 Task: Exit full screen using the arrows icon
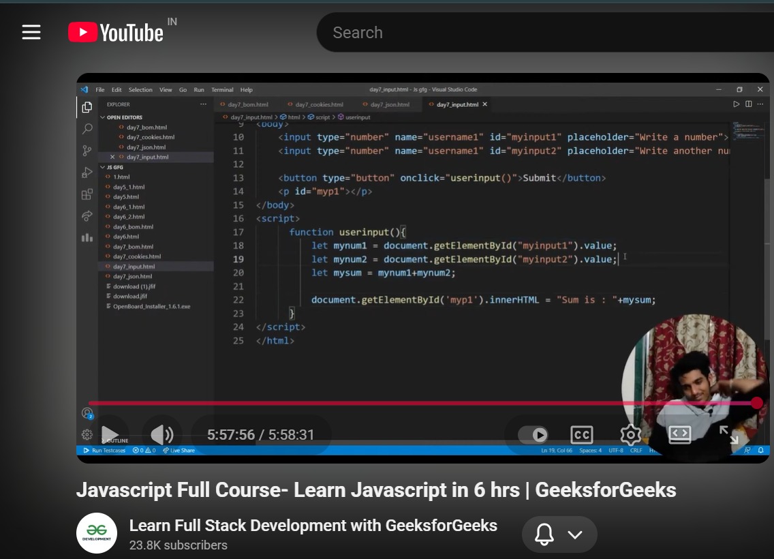(728, 434)
